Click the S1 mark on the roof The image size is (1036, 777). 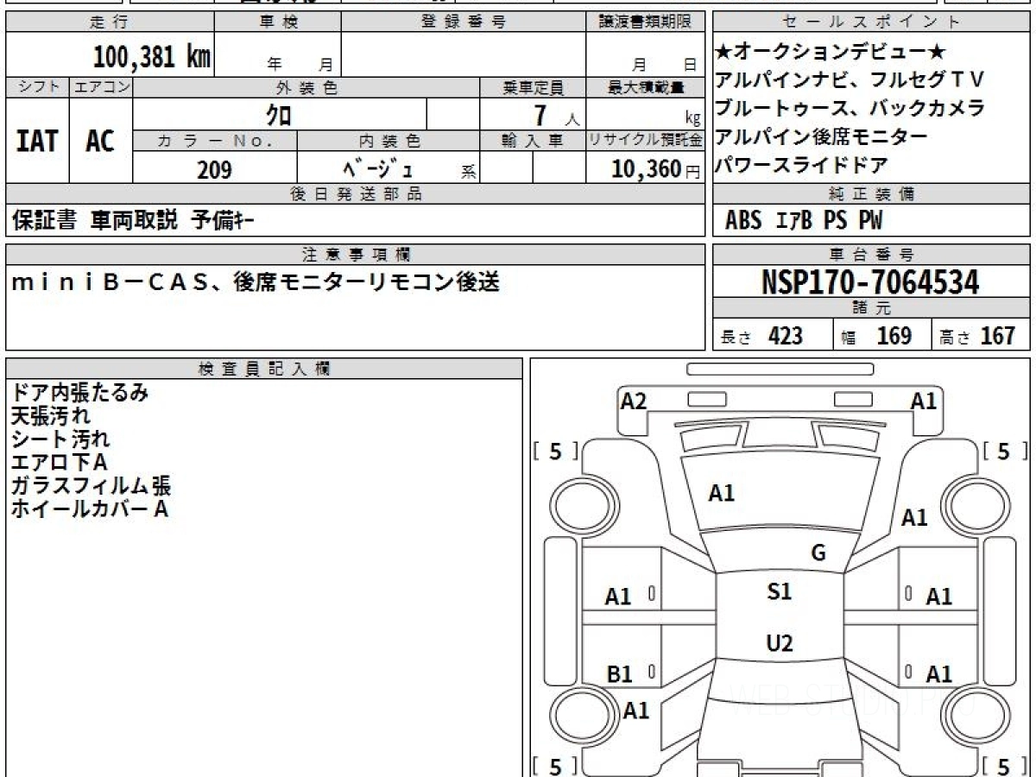pyautogui.click(x=780, y=592)
